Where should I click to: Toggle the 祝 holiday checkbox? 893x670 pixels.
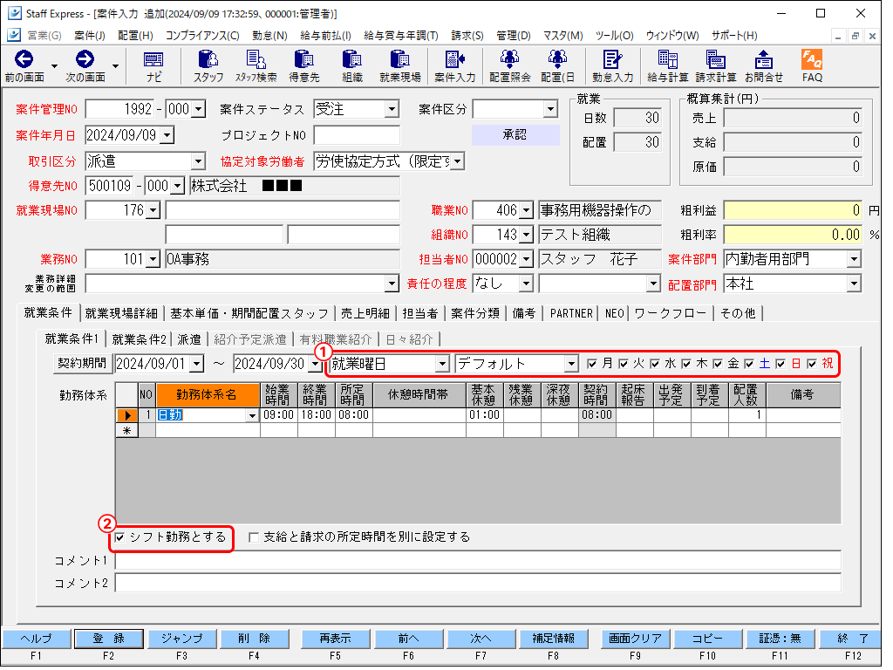click(x=812, y=364)
